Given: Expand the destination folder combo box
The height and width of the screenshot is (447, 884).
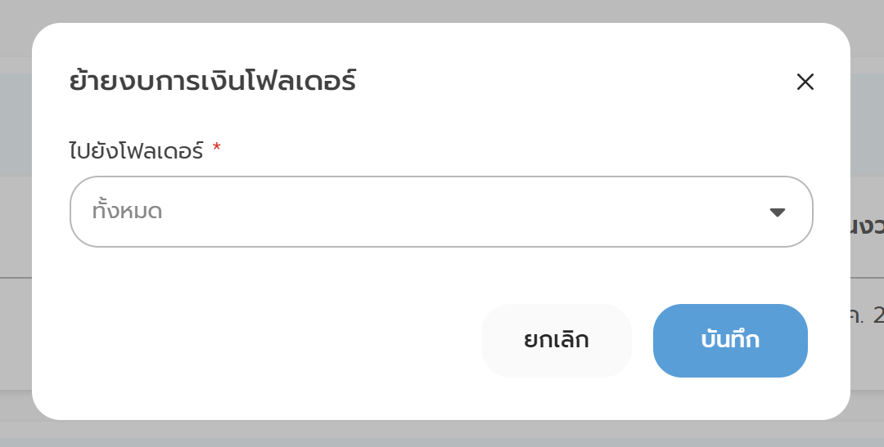Looking at the screenshot, I should point(441,212).
